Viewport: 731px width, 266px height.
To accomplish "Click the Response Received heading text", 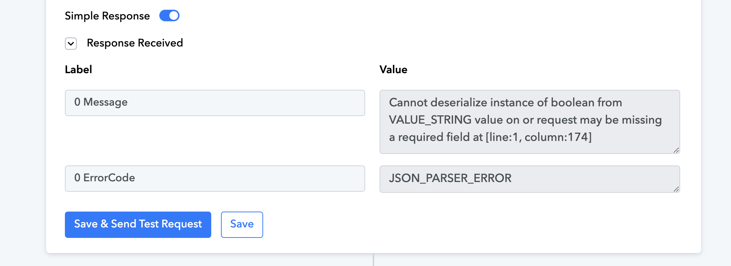I will pos(135,43).
